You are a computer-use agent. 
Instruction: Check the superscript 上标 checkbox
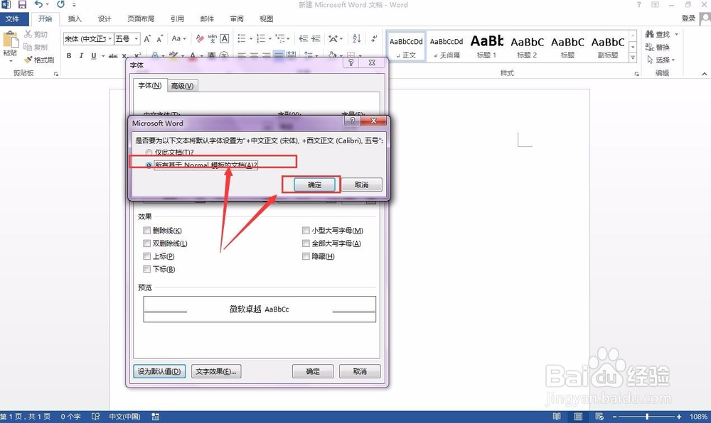tap(146, 256)
